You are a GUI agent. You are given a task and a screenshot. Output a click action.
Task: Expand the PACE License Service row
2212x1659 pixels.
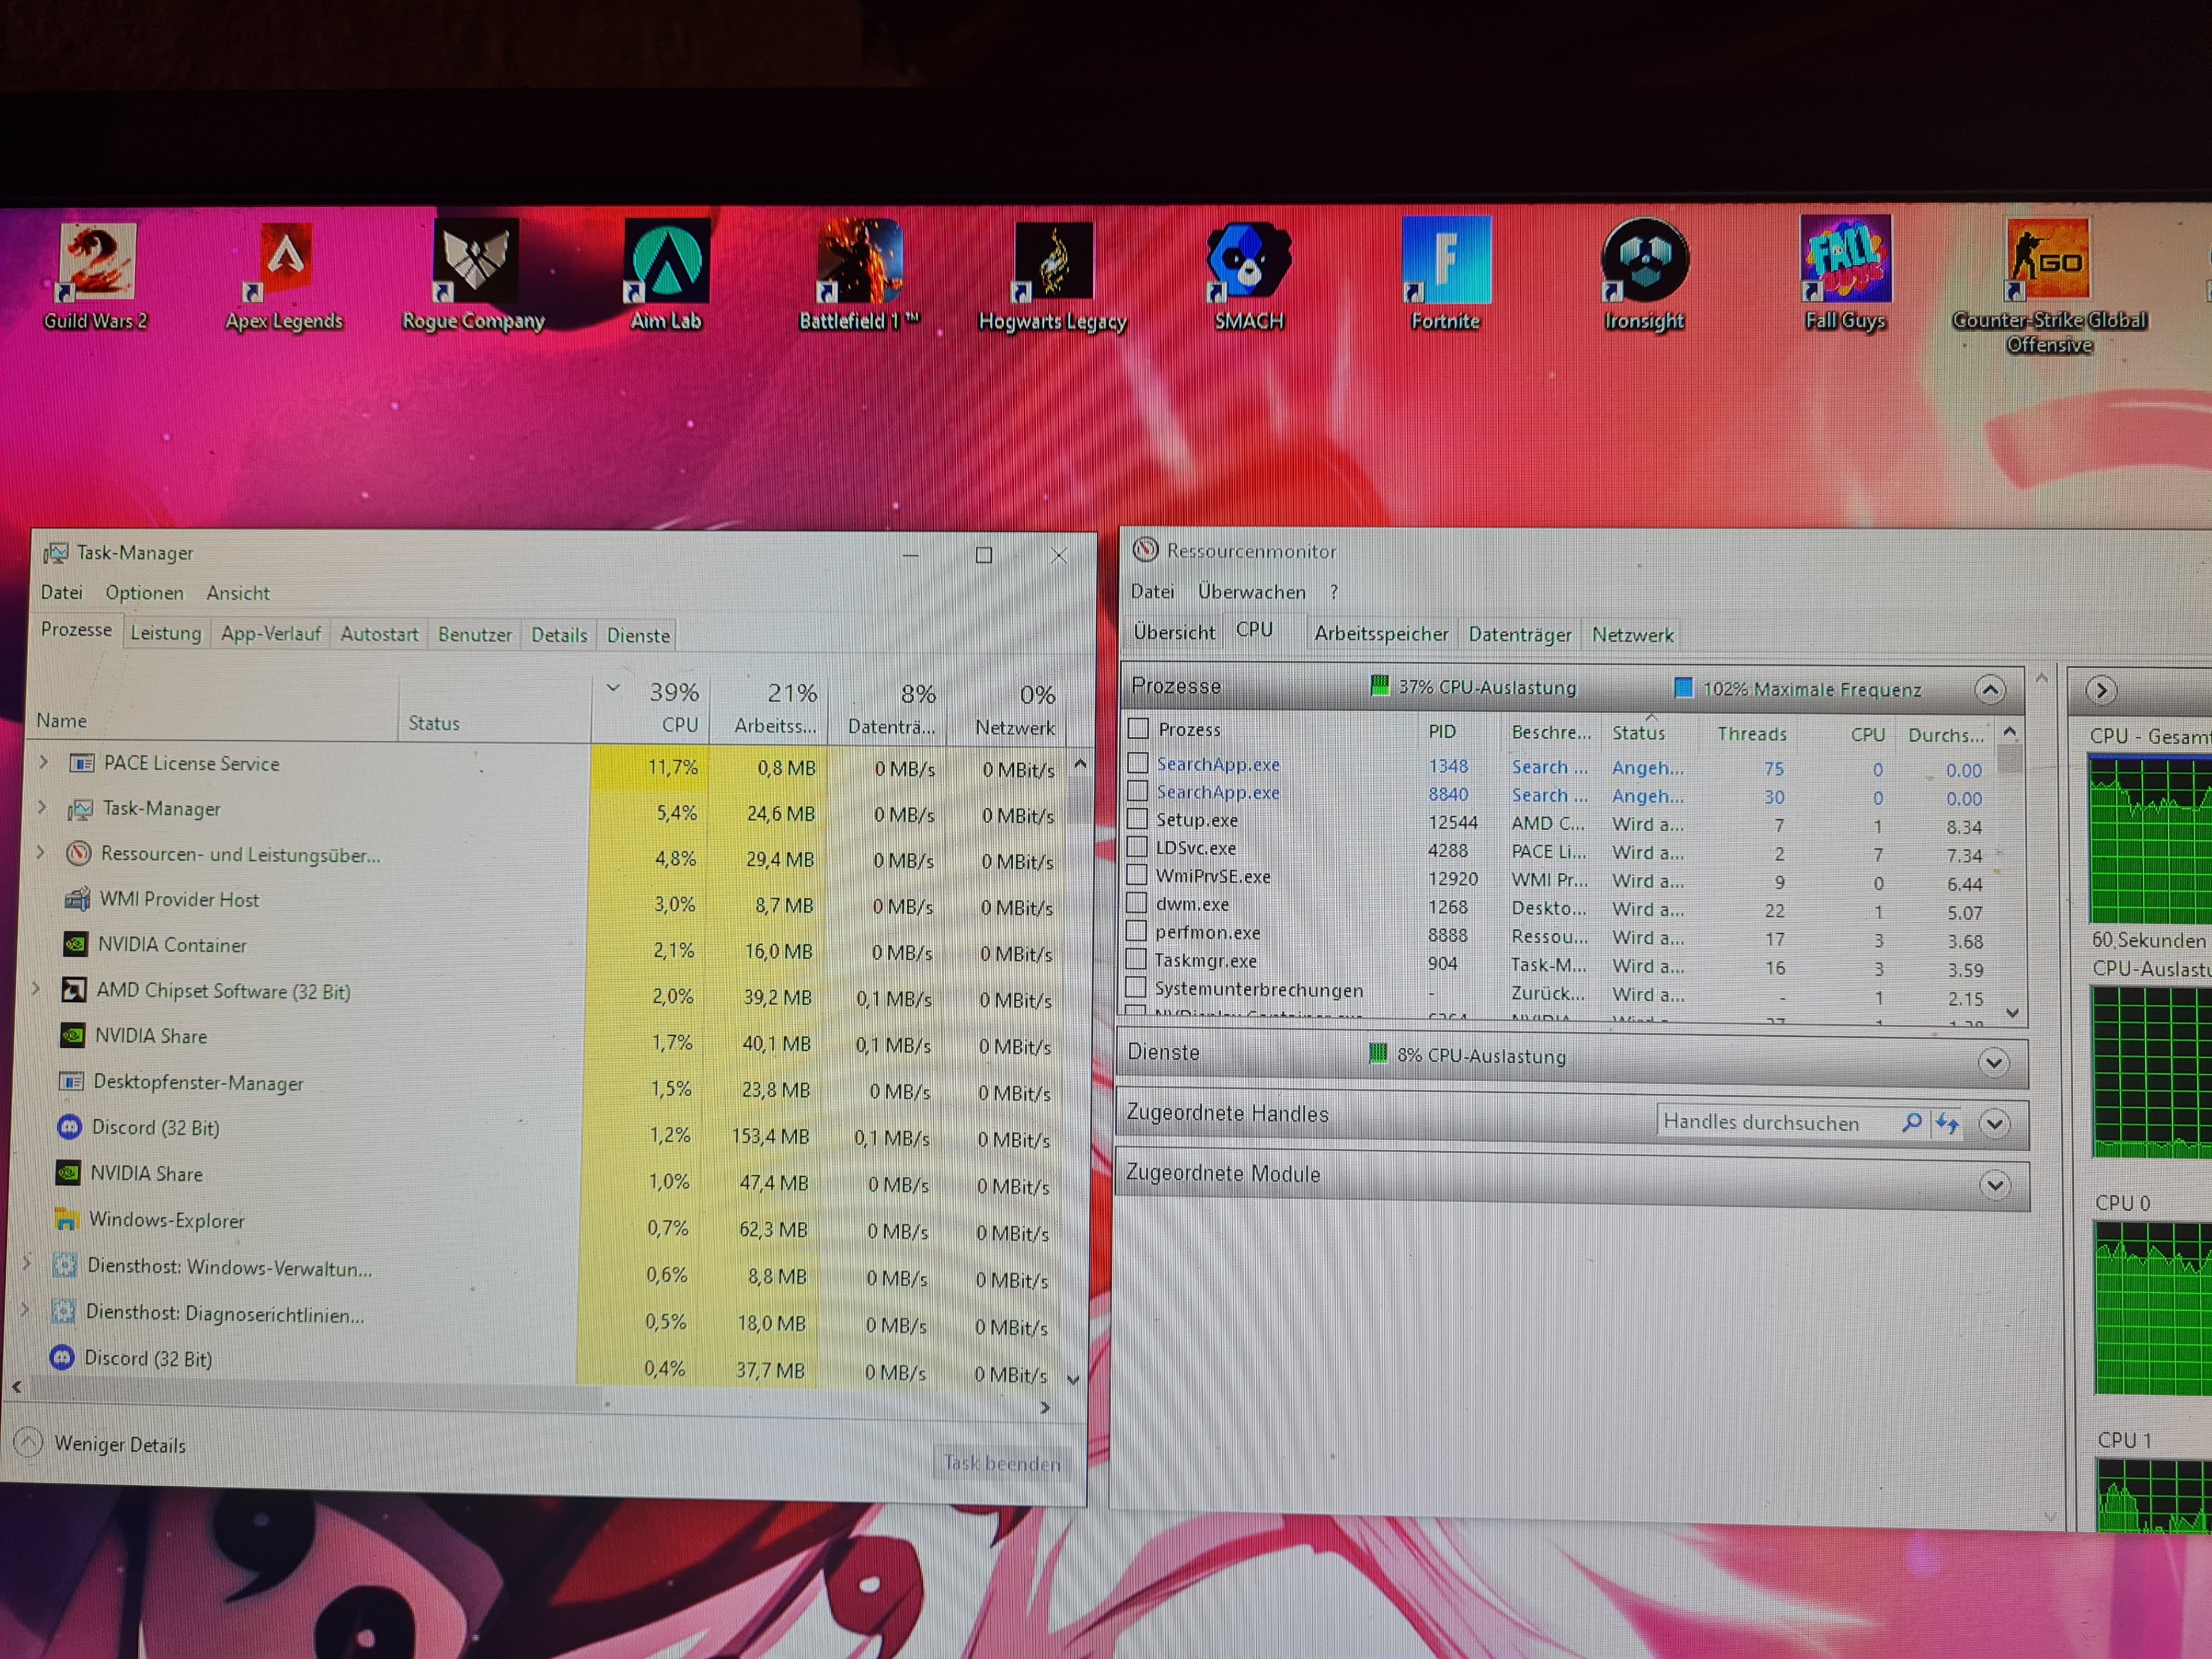(44, 762)
